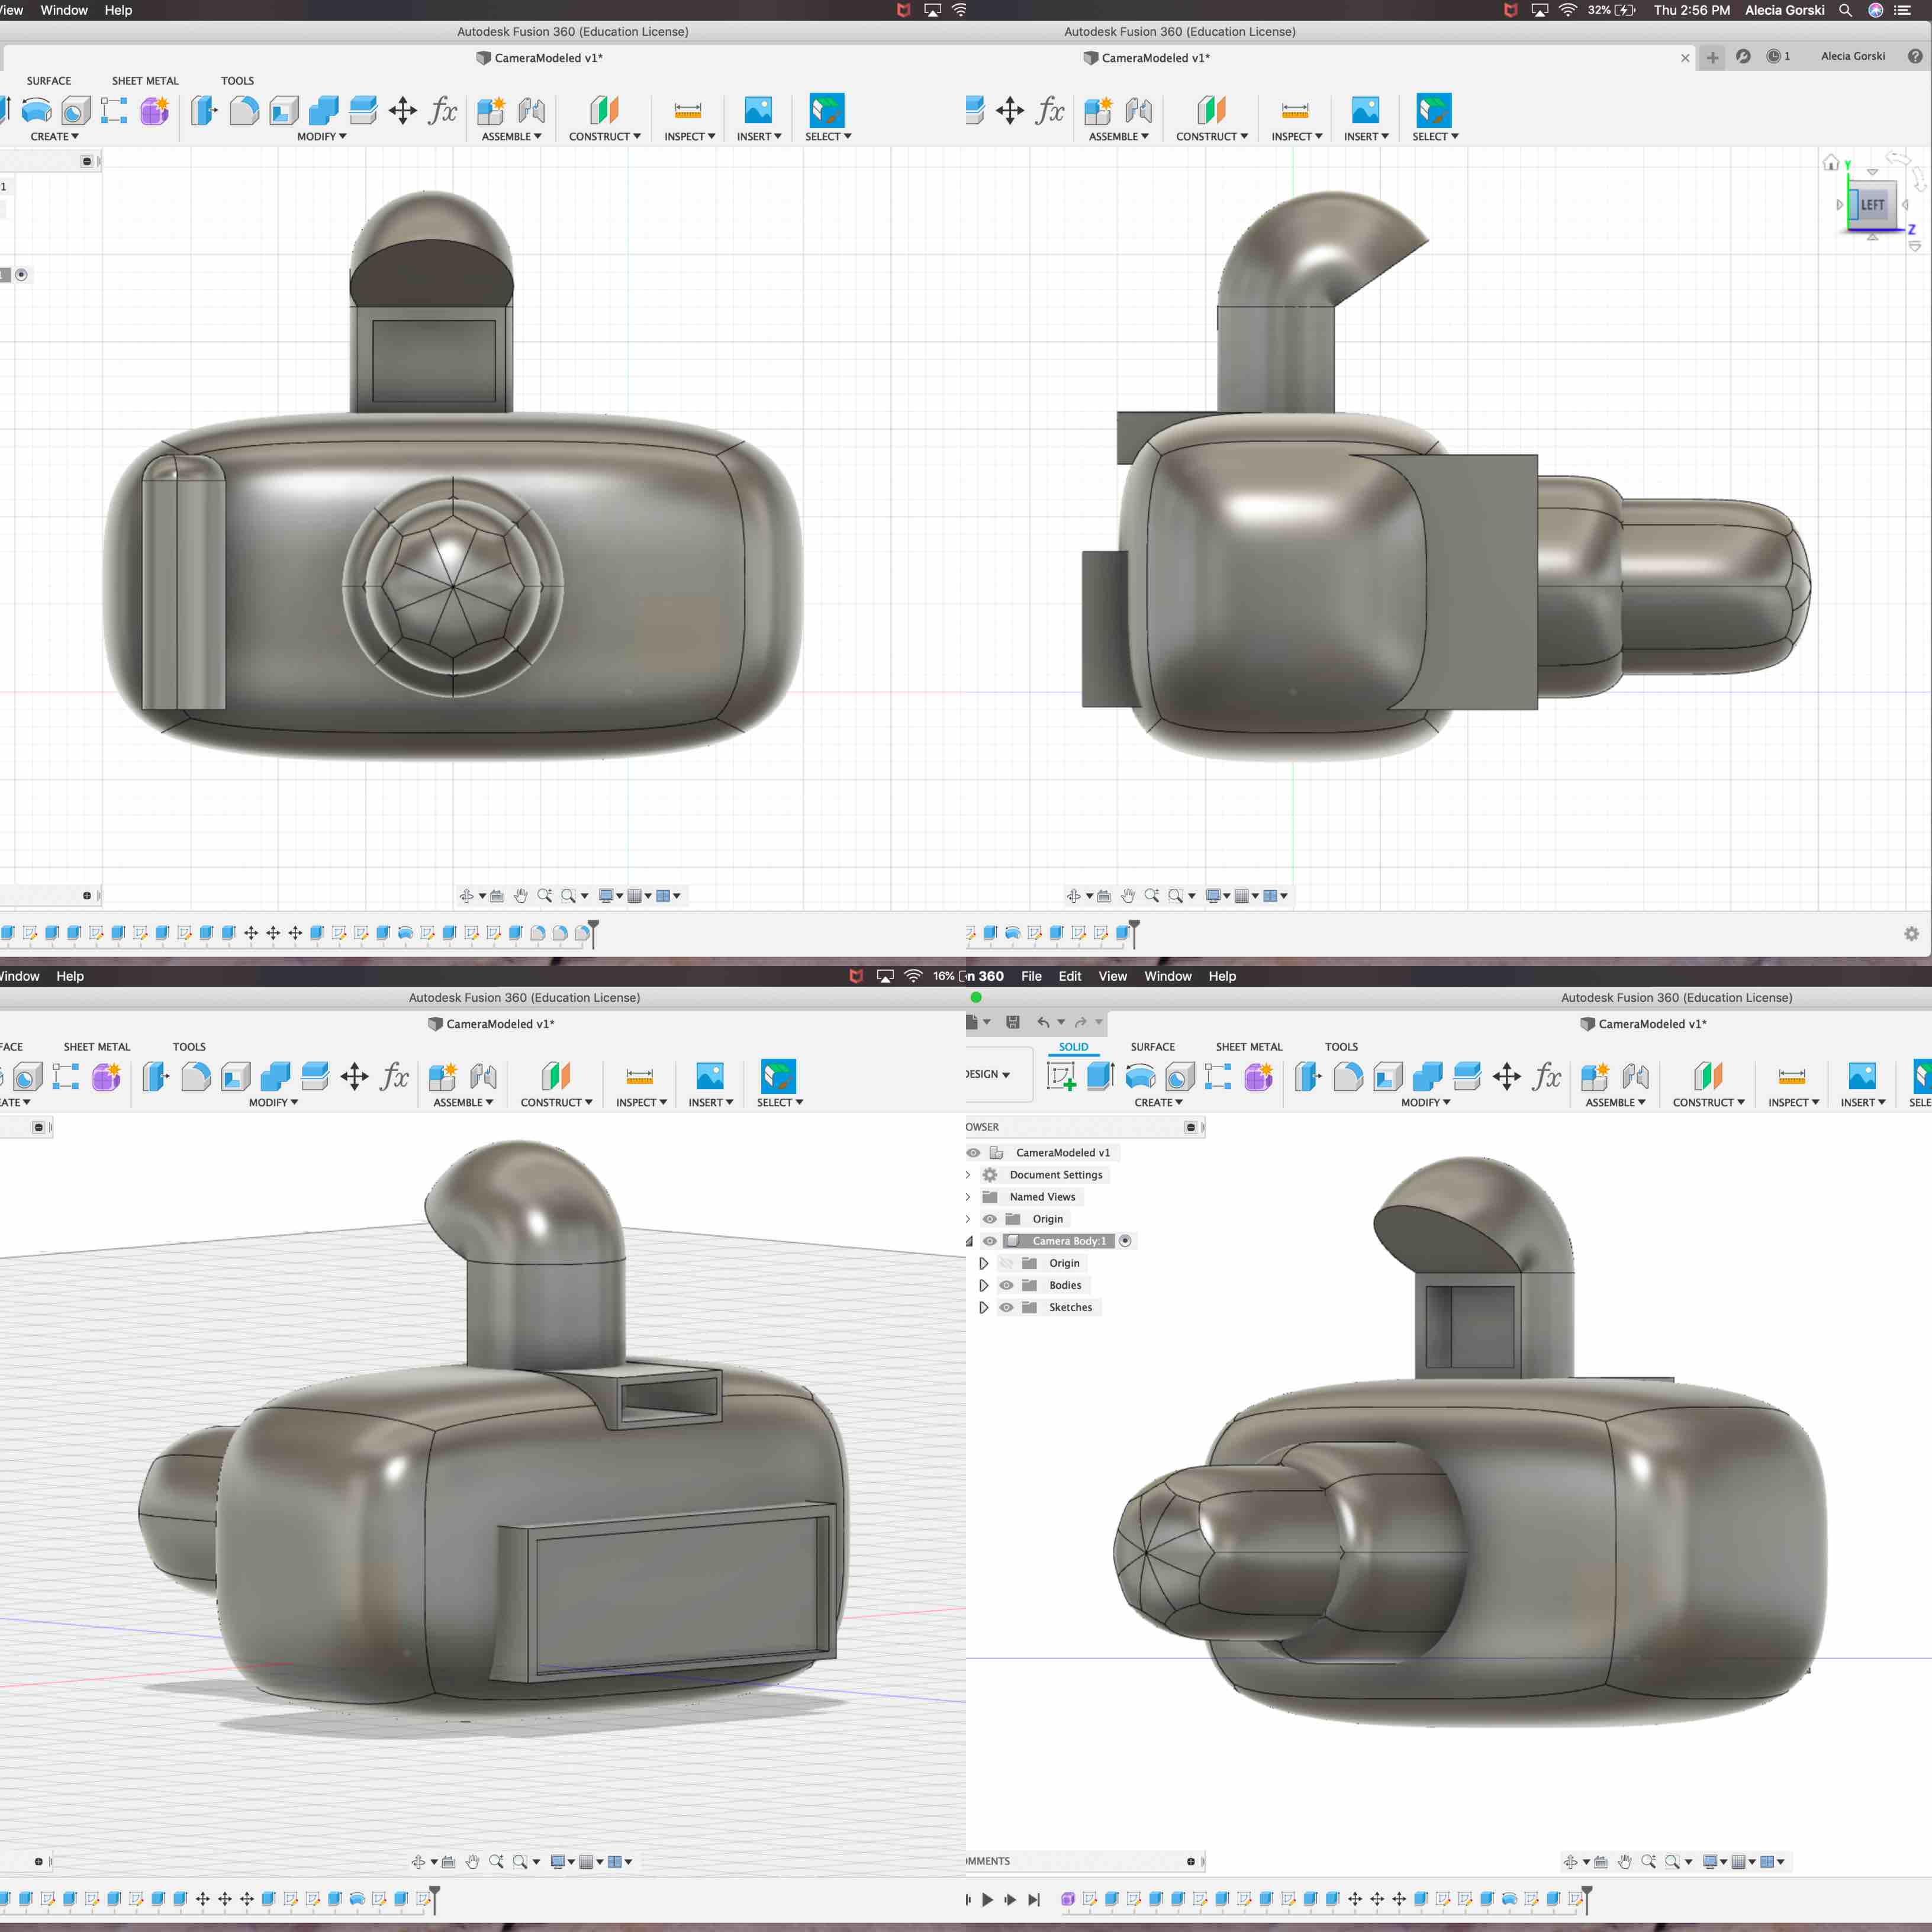Viewport: 1932px width, 1932px height.
Task: Click New Component icon in bottom-right window
Action: coord(1595,1076)
